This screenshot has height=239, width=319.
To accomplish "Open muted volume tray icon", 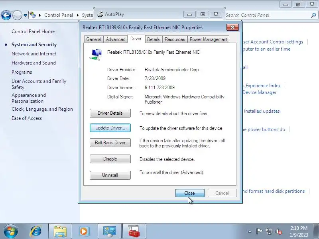I will pos(278,231).
